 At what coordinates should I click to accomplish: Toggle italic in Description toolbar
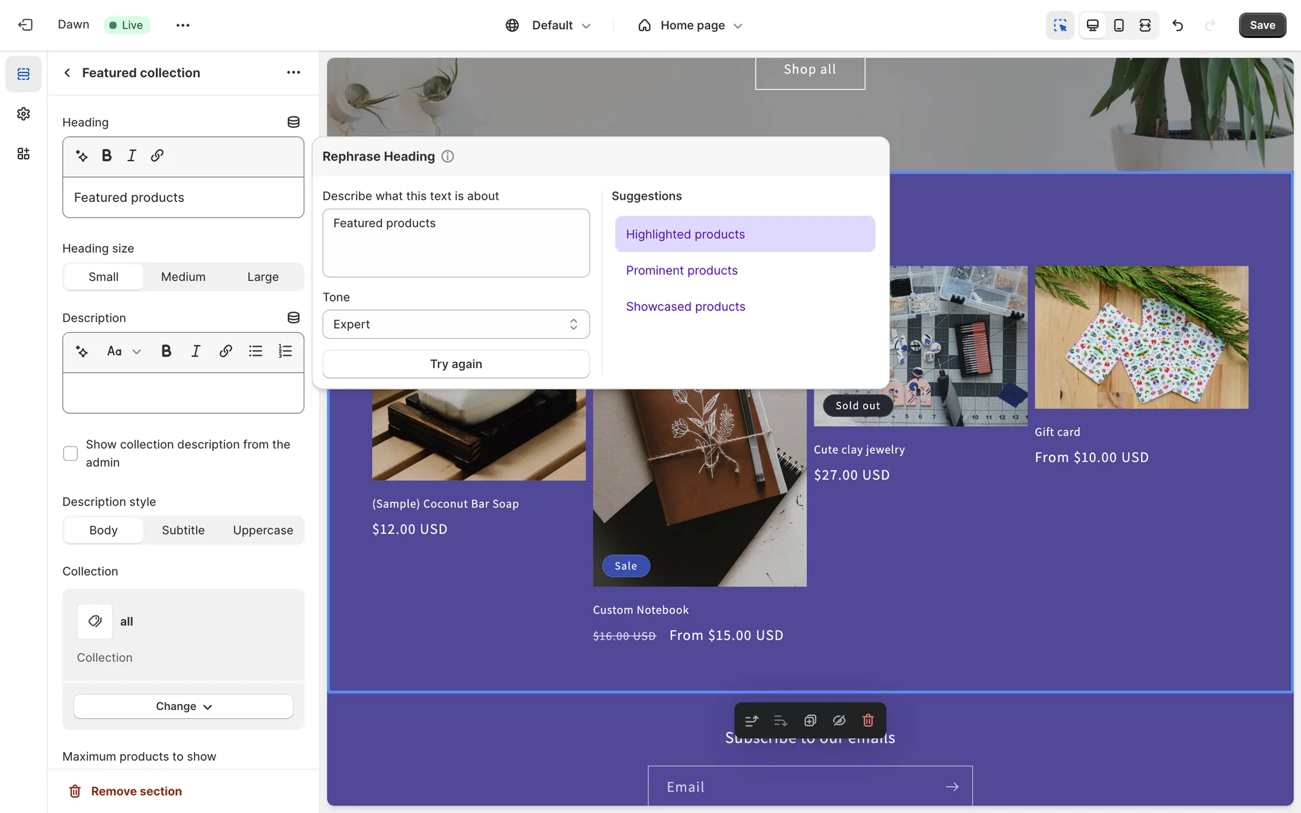coord(196,351)
